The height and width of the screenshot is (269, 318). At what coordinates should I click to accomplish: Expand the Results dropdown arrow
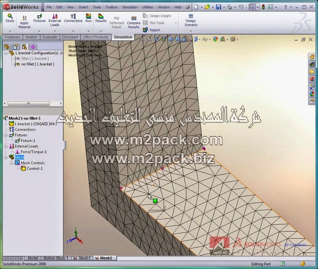pyautogui.click(x=101, y=31)
